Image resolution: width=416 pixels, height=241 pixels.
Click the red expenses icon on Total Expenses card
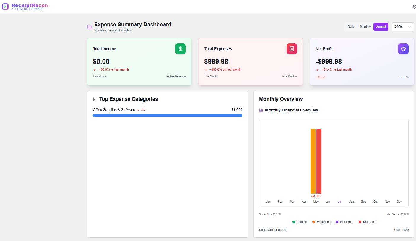292,49
